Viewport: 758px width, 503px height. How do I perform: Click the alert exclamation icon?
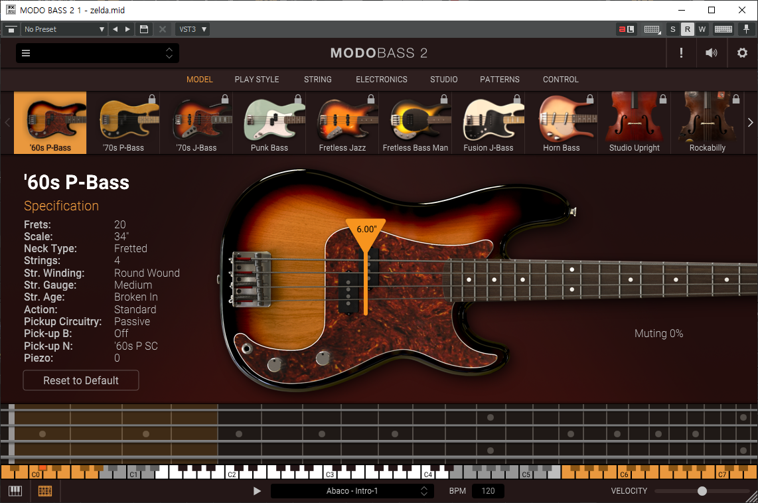[x=681, y=52]
